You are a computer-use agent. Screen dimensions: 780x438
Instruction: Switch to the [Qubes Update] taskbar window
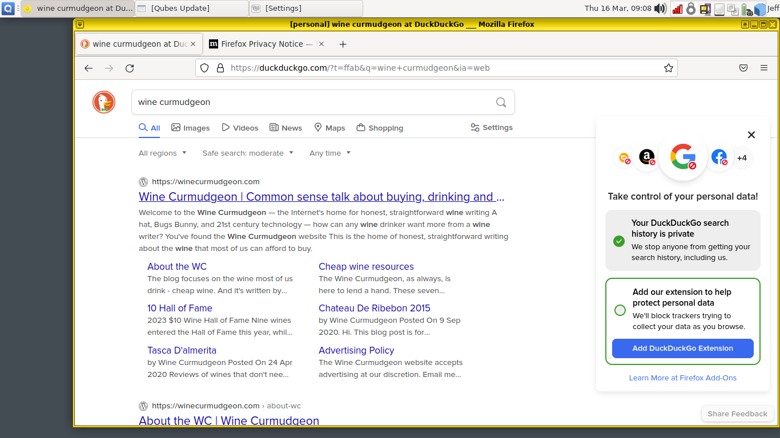[192, 9]
